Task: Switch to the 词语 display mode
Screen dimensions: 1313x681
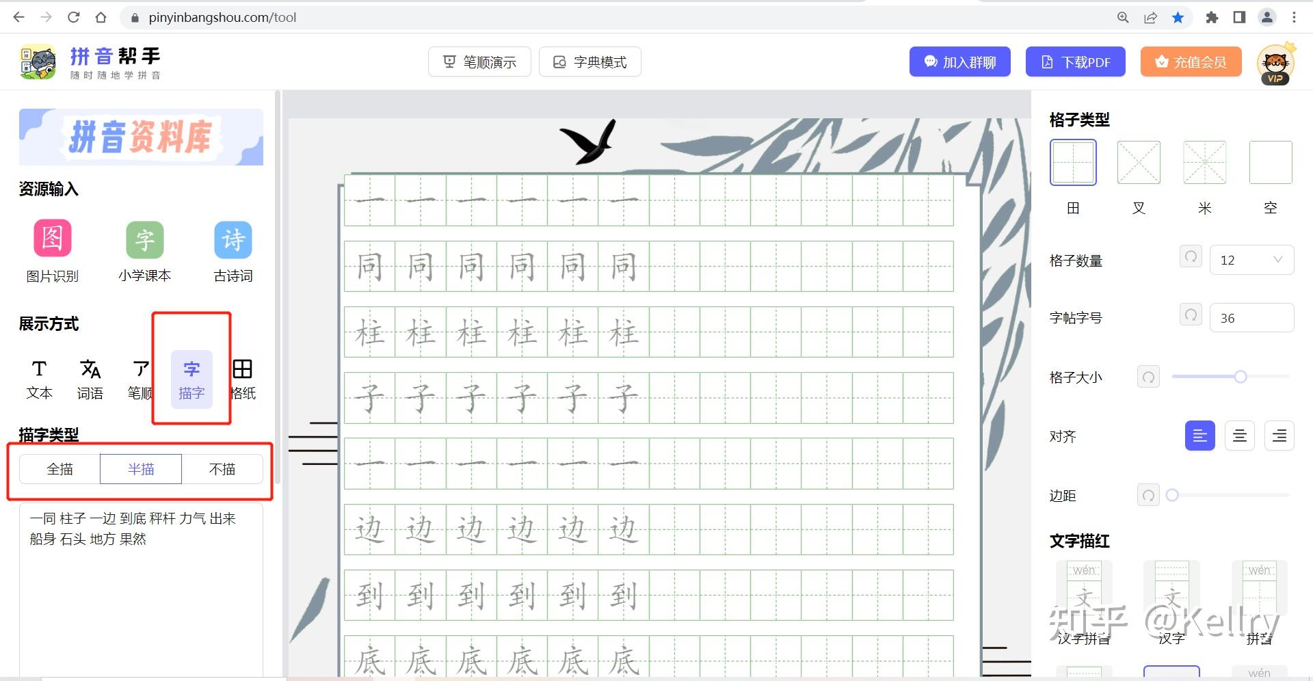Action: 90,379
